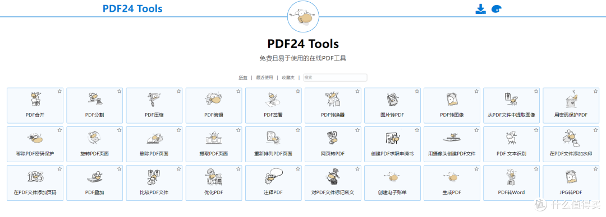Click the 创建电子账单 label
The image size is (606, 217).
392,192
